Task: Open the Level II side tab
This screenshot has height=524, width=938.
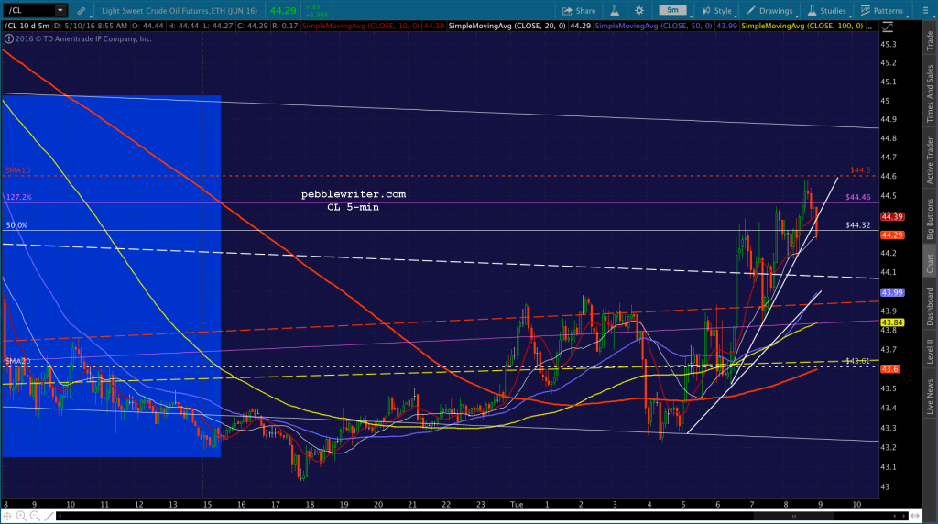Action: click(930, 351)
